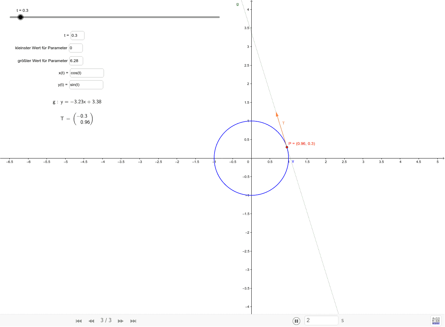Edit the x(t) function field

[87, 73]
